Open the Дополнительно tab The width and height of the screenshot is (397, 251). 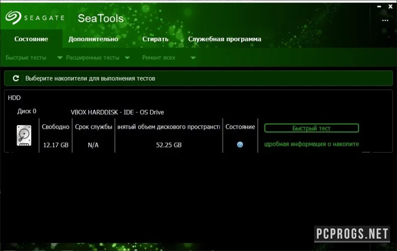coord(93,39)
